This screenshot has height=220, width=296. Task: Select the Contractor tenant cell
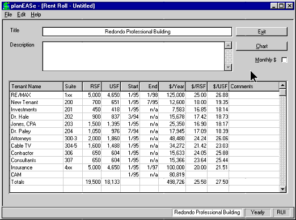pos(36,153)
